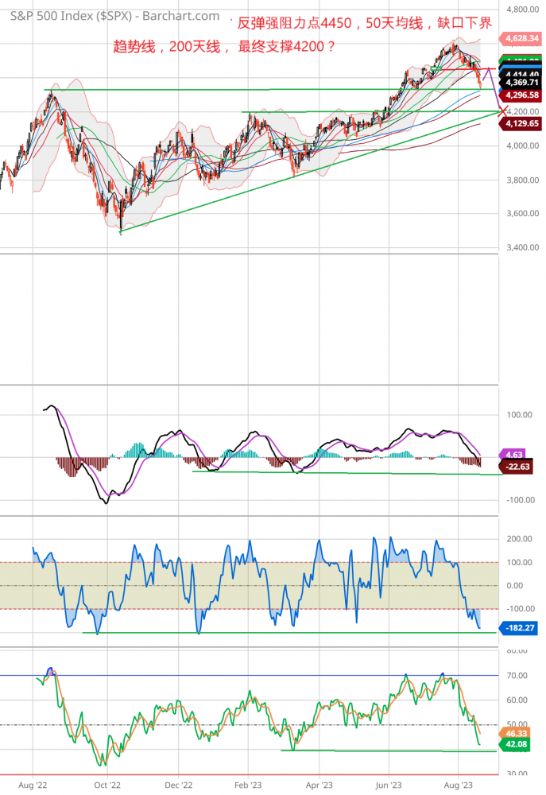Click the Aug '22 date label
Screen dimensions: 546x795
tap(33, 785)
